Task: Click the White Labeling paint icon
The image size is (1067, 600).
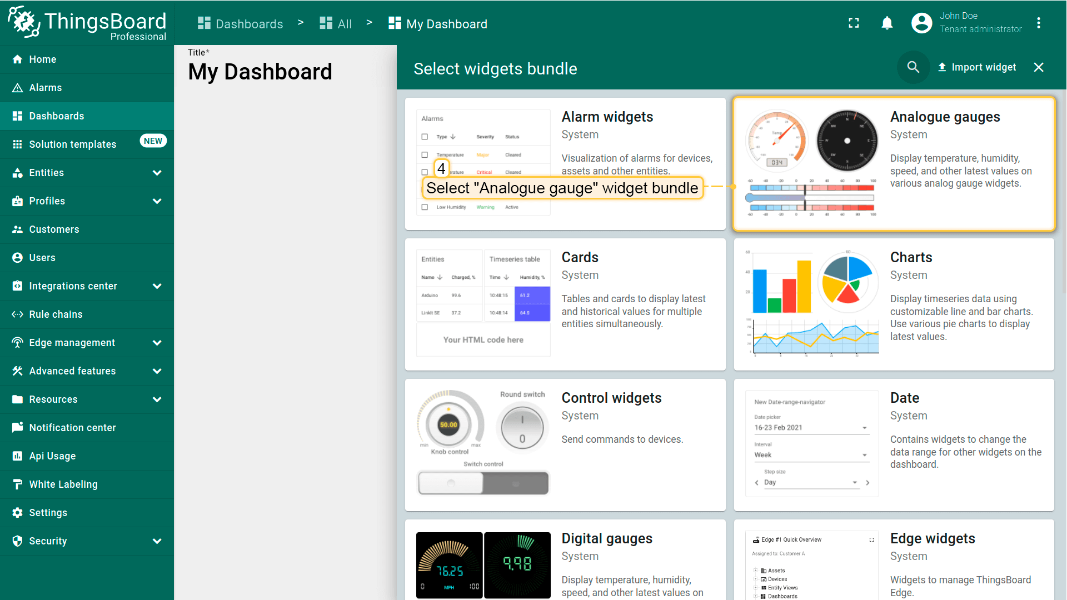Action: [17, 484]
